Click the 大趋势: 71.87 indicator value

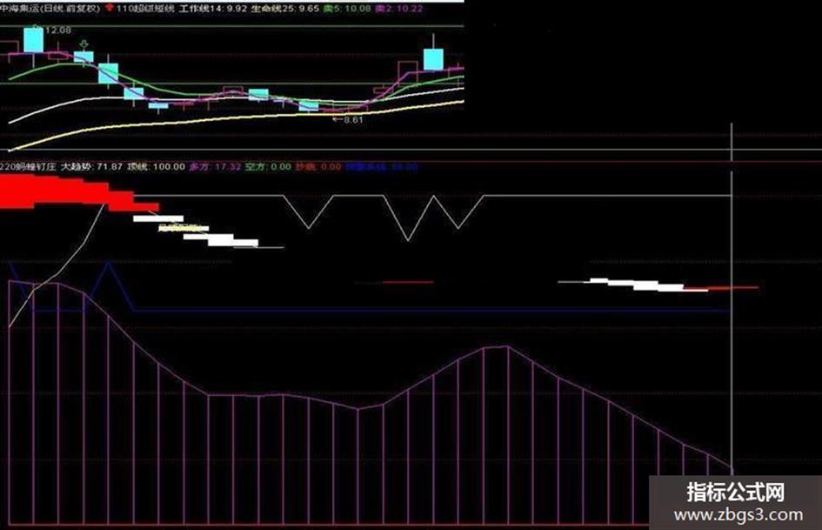[91, 167]
